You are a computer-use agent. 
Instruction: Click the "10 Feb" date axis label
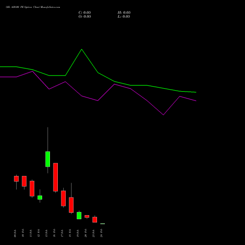coord(23,233)
